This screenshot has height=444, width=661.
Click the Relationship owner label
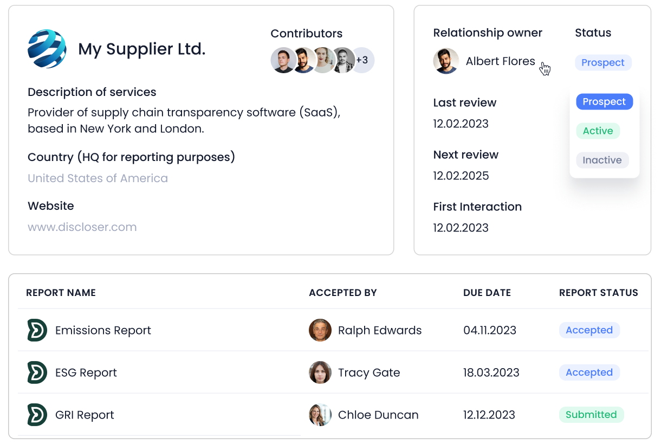point(488,33)
